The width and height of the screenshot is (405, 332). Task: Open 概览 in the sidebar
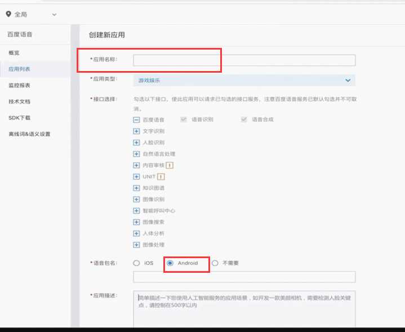(14, 53)
